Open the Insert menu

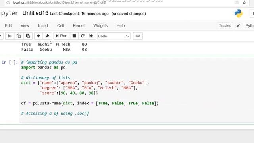[43, 25]
